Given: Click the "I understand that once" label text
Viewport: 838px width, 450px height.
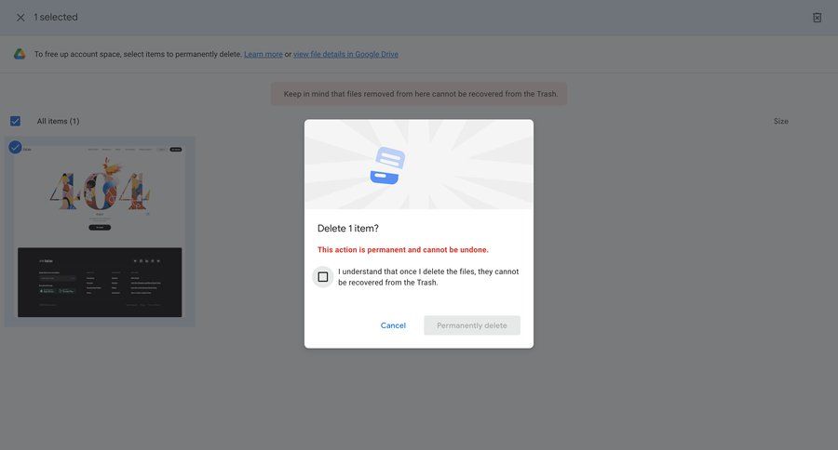Looking at the screenshot, I should (428, 277).
